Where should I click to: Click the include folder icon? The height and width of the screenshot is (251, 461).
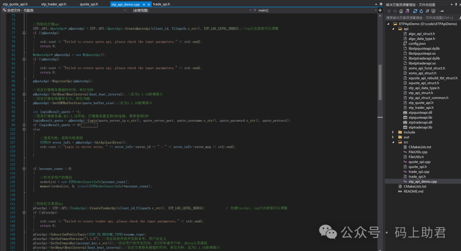[400, 132]
